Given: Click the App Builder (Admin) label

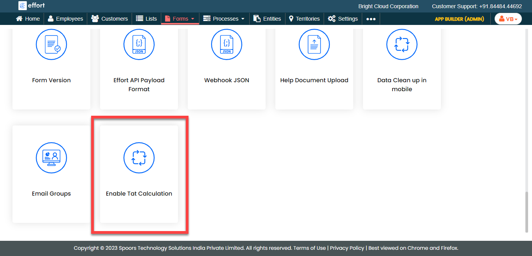Looking at the screenshot, I should 459,19.
